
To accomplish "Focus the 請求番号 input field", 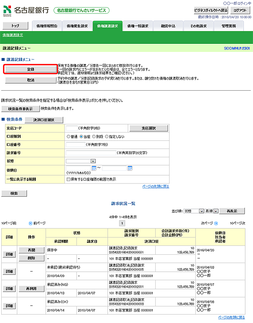I will tap(91, 153).
